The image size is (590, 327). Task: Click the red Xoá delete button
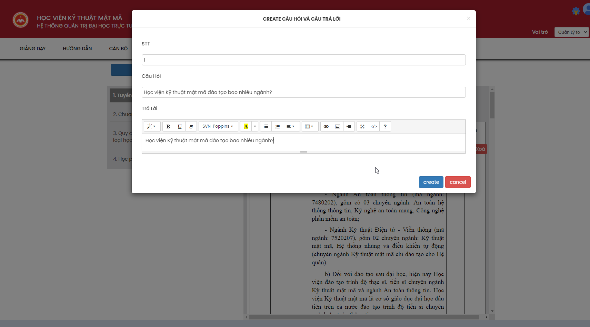pyautogui.click(x=481, y=149)
